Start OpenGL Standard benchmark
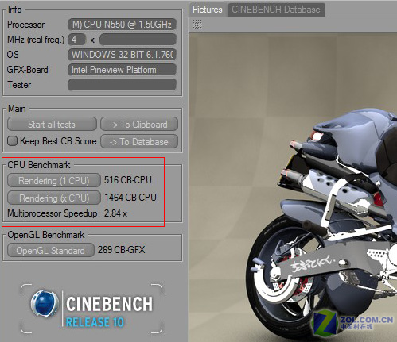 51,250
